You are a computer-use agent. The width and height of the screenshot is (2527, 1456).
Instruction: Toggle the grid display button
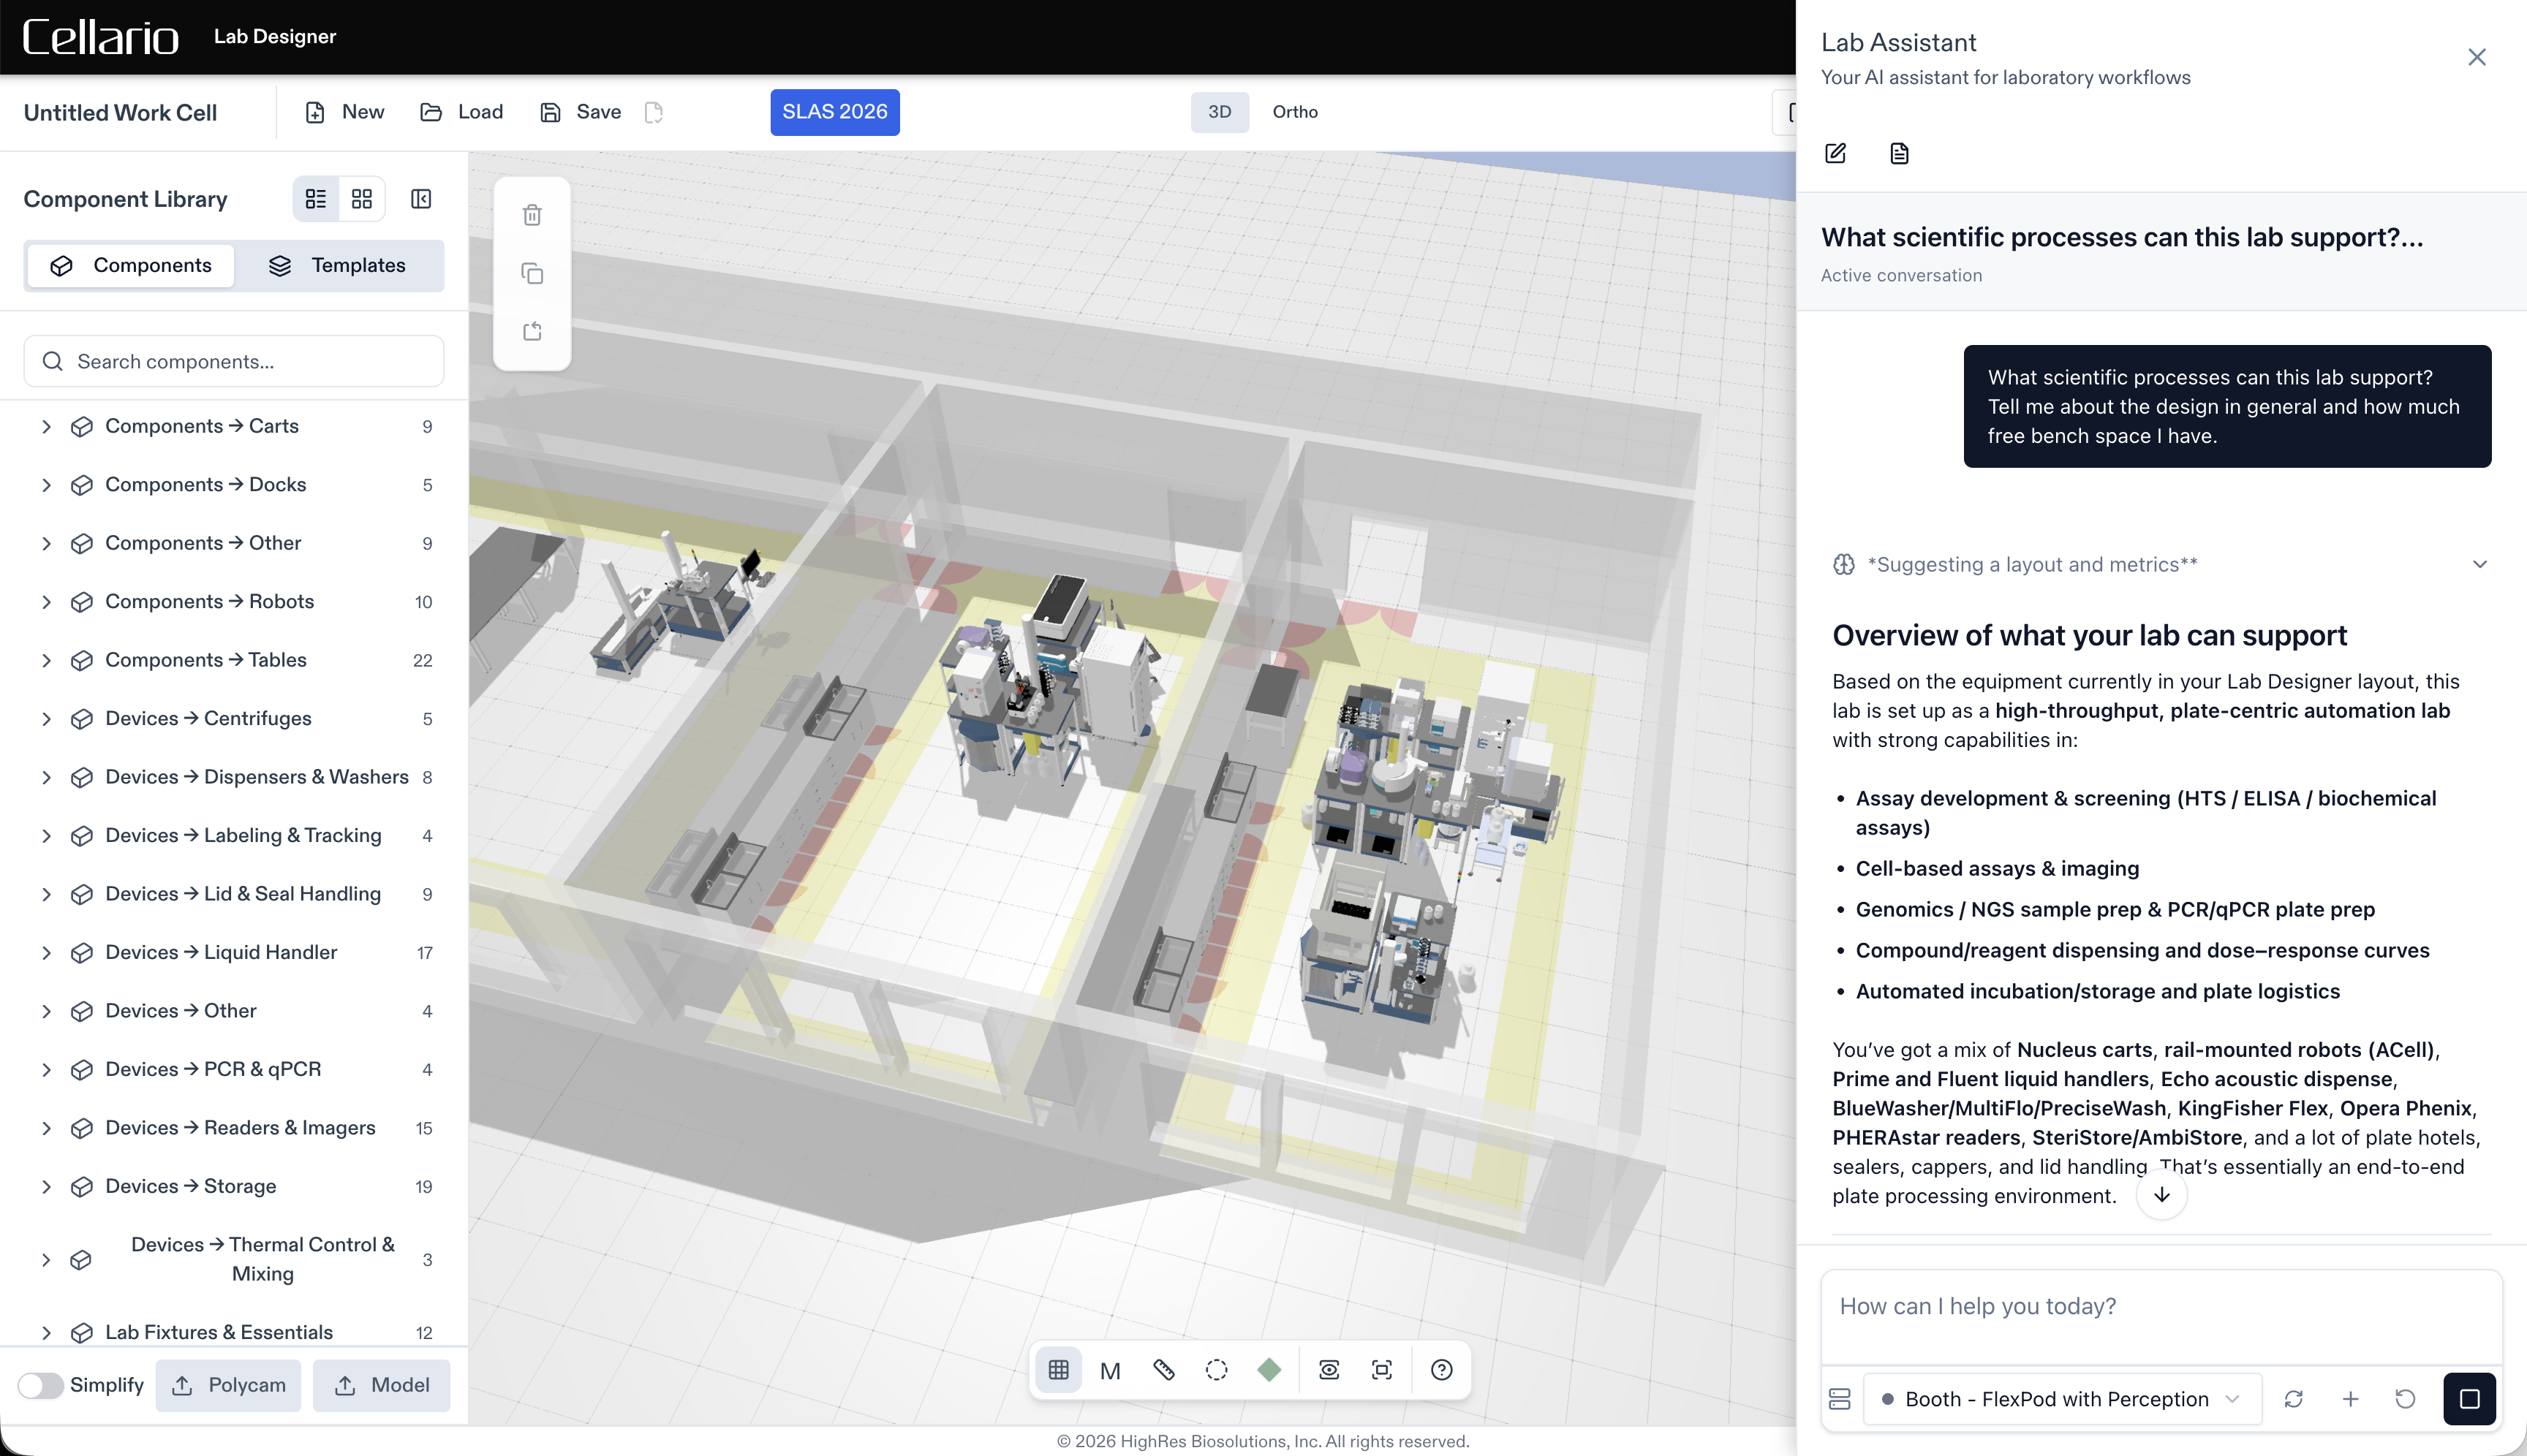(1059, 1370)
